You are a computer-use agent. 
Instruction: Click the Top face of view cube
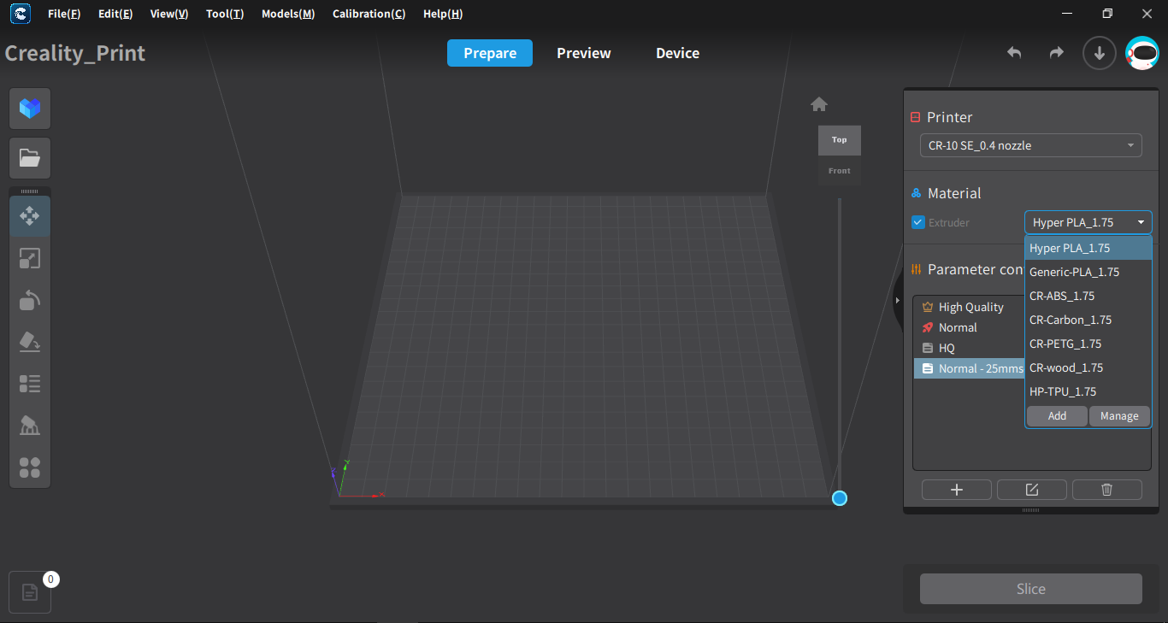point(840,140)
